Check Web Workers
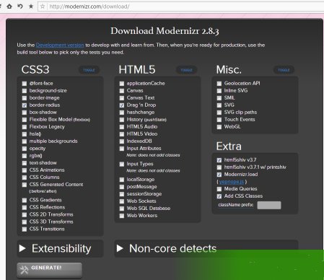The height and width of the screenshot is (280, 324). tap(122, 216)
